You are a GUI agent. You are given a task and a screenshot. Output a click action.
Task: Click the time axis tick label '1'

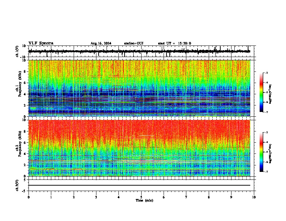click(x=51, y=197)
